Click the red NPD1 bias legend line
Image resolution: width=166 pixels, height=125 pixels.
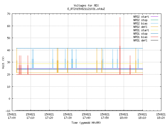154,37
